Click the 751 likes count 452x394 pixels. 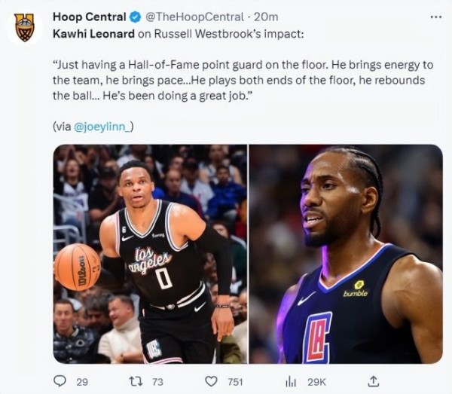[x=235, y=382]
